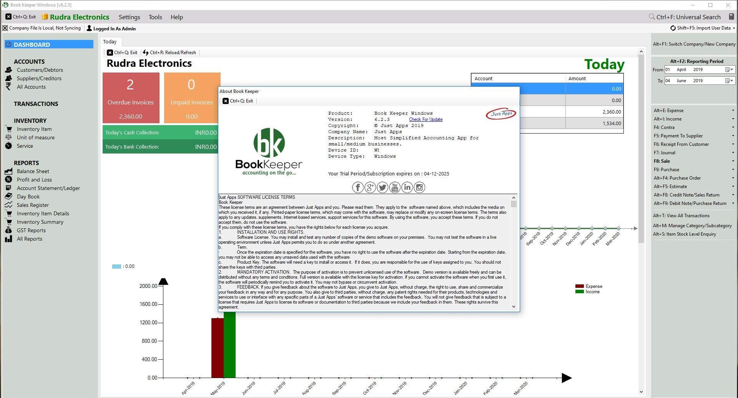The image size is (738, 398).
Task: Click the Sales Register chart icon
Action: click(x=8, y=205)
